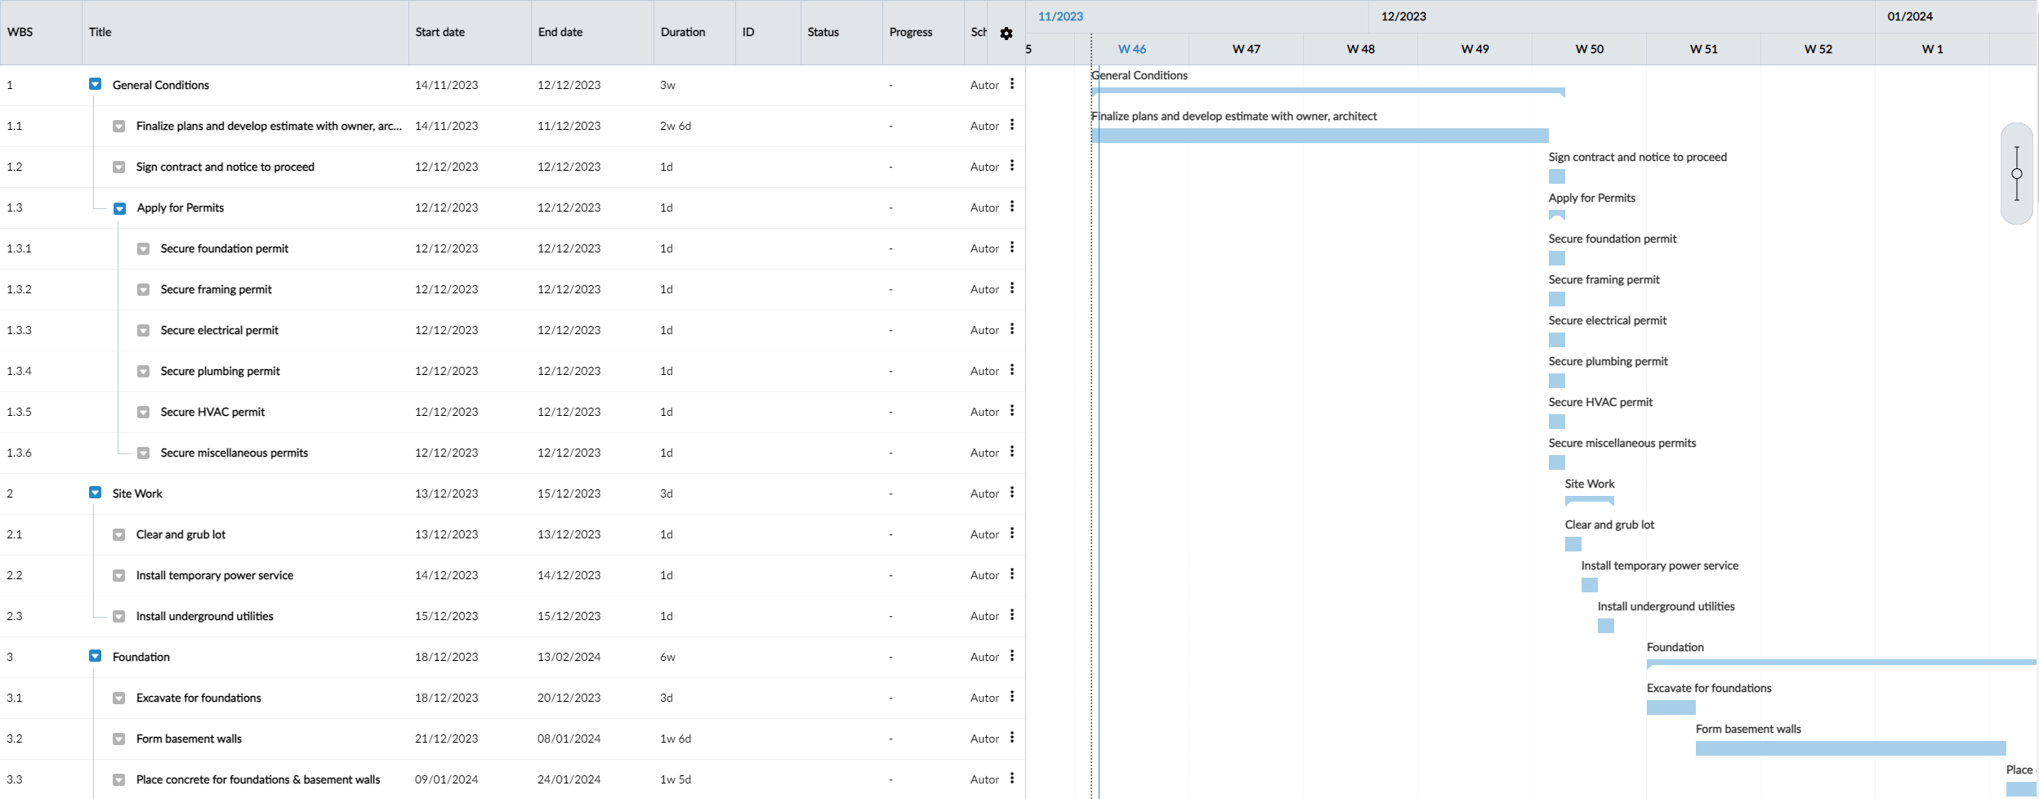
Task: Open three-dot menu for General Conditions row
Action: coord(1012,84)
